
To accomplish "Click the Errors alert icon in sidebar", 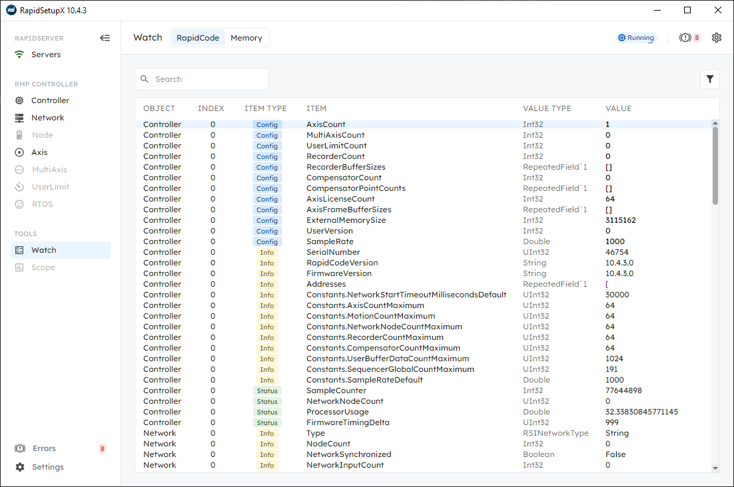I will (20, 448).
